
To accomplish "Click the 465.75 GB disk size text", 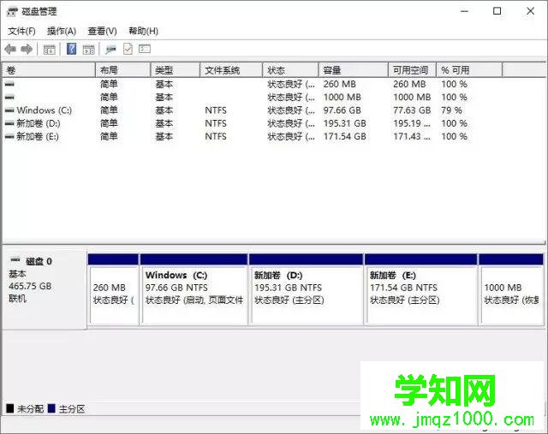I will (x=31, y=286).
